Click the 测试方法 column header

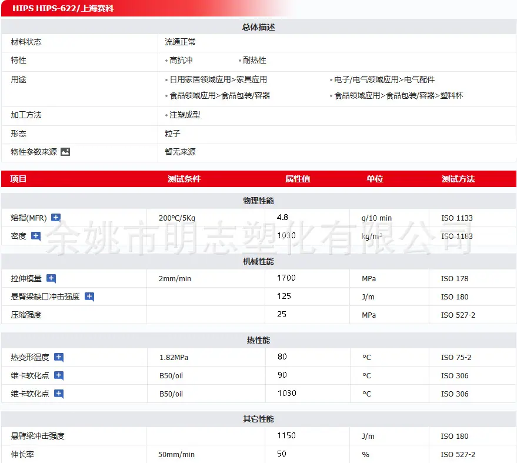click(x=458, y=179)
